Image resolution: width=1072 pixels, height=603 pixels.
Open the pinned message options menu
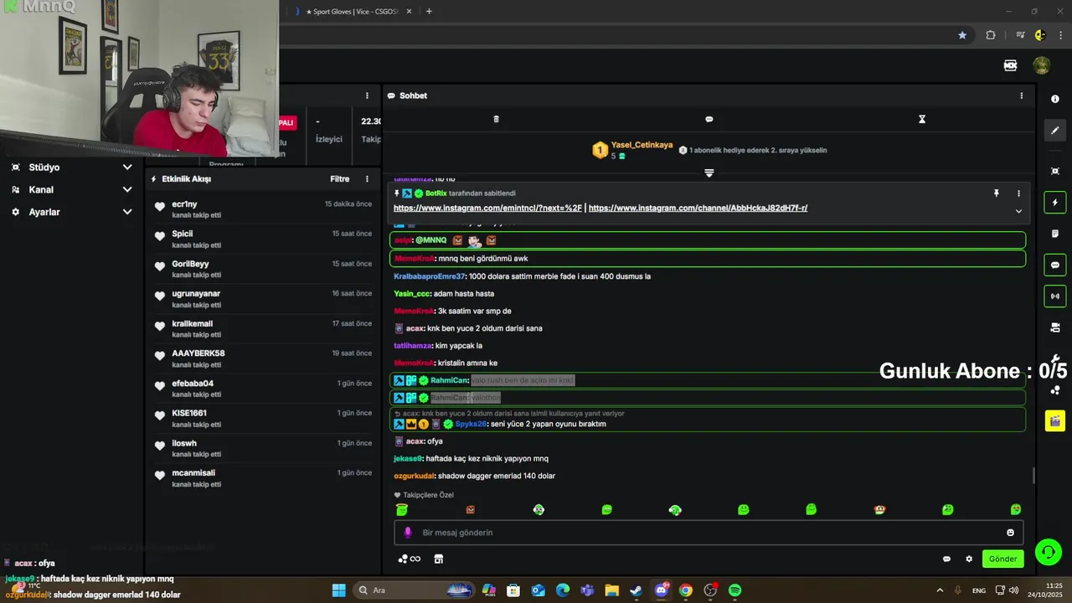1018,193
